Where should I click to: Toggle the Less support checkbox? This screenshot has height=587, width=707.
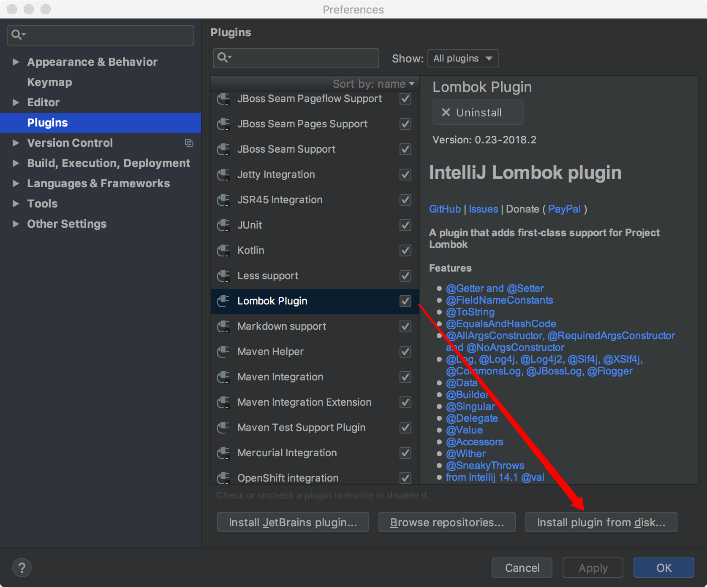405,276
